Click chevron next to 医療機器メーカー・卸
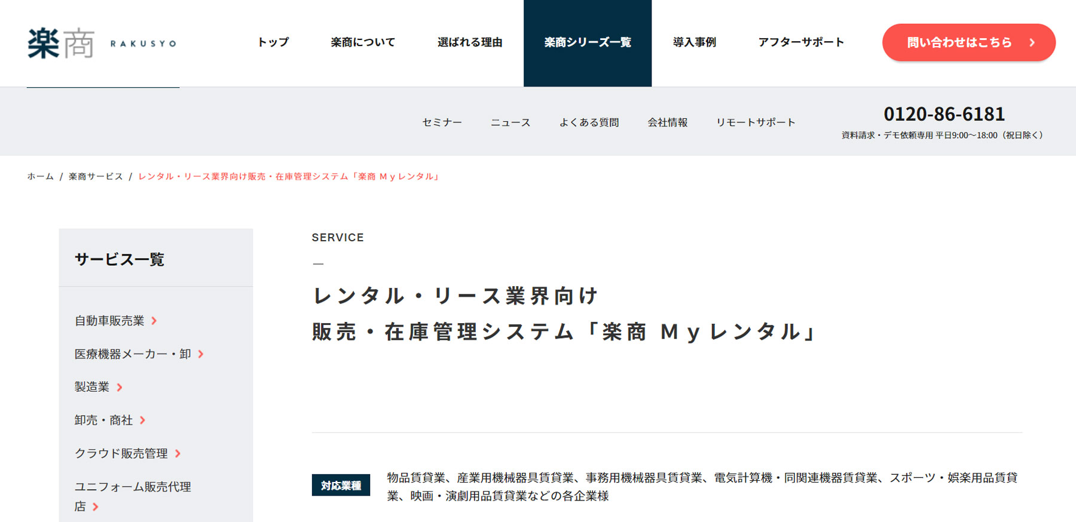Viewport: 1076px width, 522px height. [201, 354]
